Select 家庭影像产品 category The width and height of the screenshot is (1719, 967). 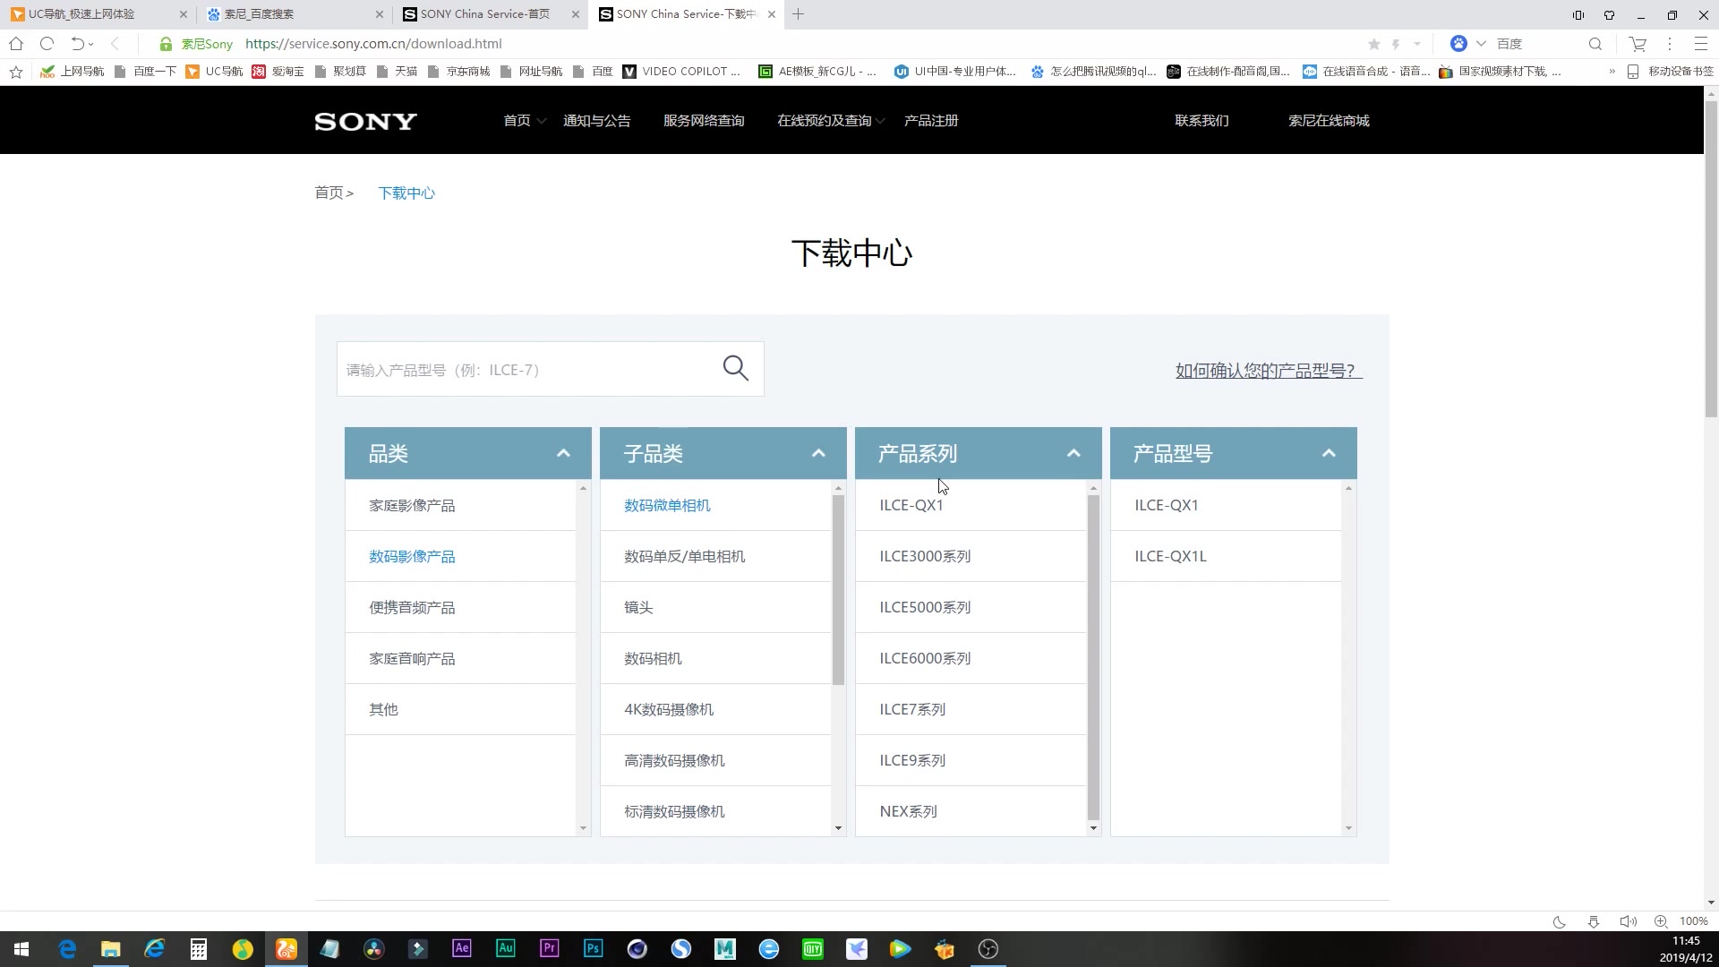[460, 505]
